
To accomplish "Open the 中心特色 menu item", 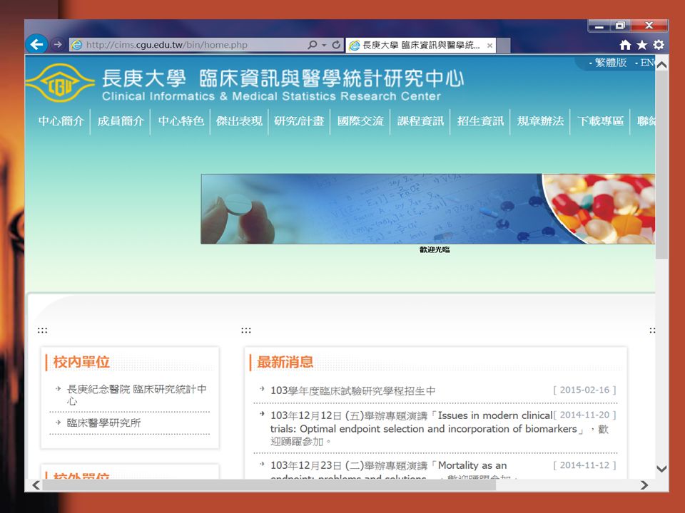I will [x=181, y=121].
